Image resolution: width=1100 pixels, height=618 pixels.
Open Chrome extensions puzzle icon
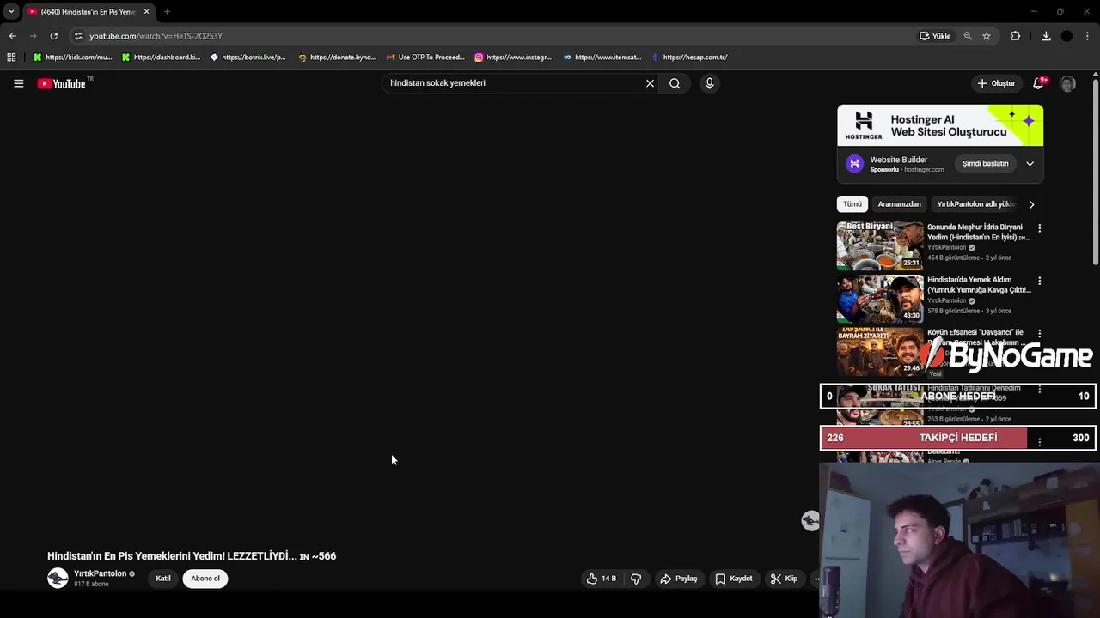[x=1015, y=36]
